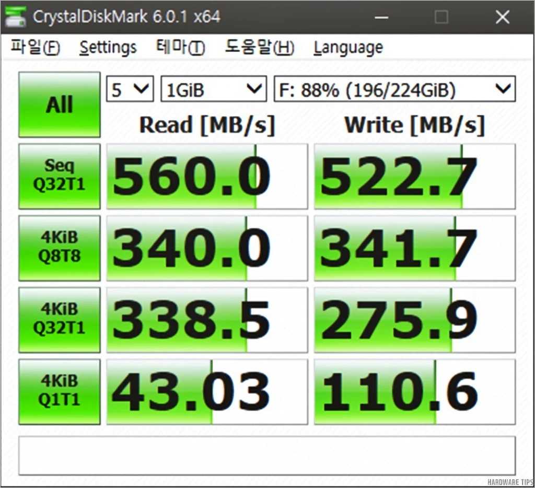Screen dimensions: 535x488
Task: Open the 테마(T) theme menu
Action: pos(180,47)
